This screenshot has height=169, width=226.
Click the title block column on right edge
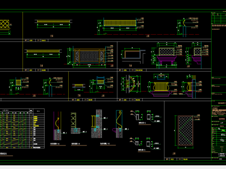(218, 86)
